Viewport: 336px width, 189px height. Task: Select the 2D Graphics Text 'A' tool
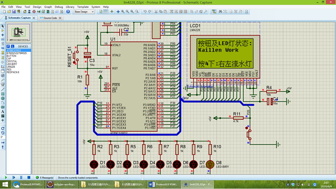pos(3,111)
